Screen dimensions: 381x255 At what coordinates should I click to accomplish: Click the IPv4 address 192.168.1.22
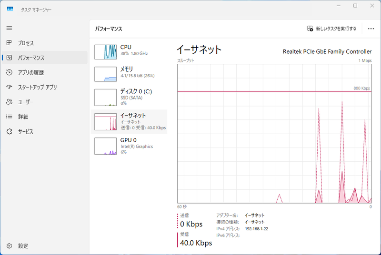257,229
